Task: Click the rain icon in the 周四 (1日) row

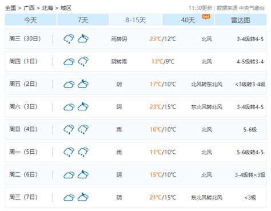Action: click(83, 61)
